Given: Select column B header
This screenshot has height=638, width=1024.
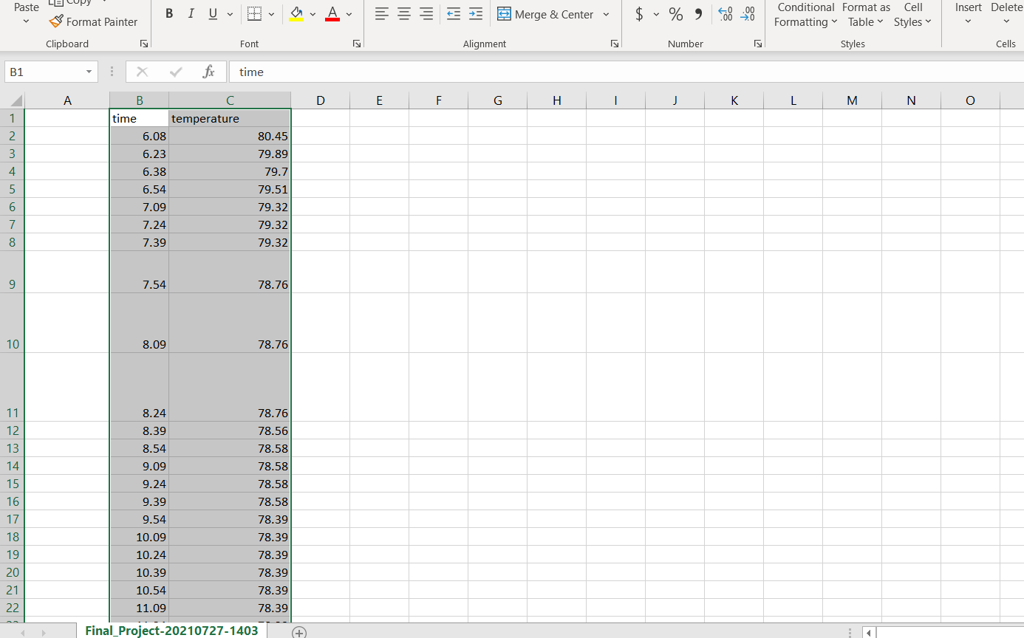Looking at the screenshot, I should pyautogui.click(x=139, y=100).
